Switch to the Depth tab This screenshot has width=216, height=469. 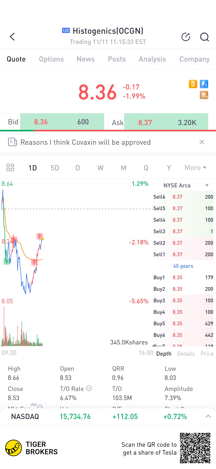click(x=164, y=354)
